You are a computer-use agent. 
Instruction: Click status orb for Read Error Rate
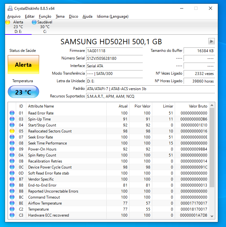click(12, 113)
